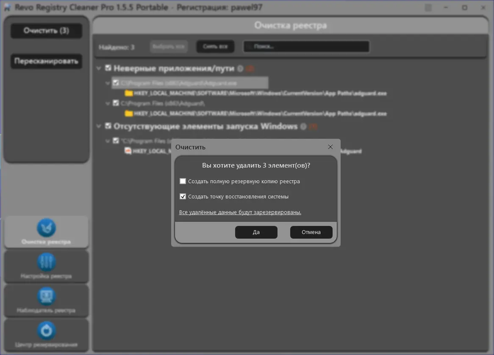Cancel the dialog with Отмена
494x355 pixels.
[x=311, y=232]
